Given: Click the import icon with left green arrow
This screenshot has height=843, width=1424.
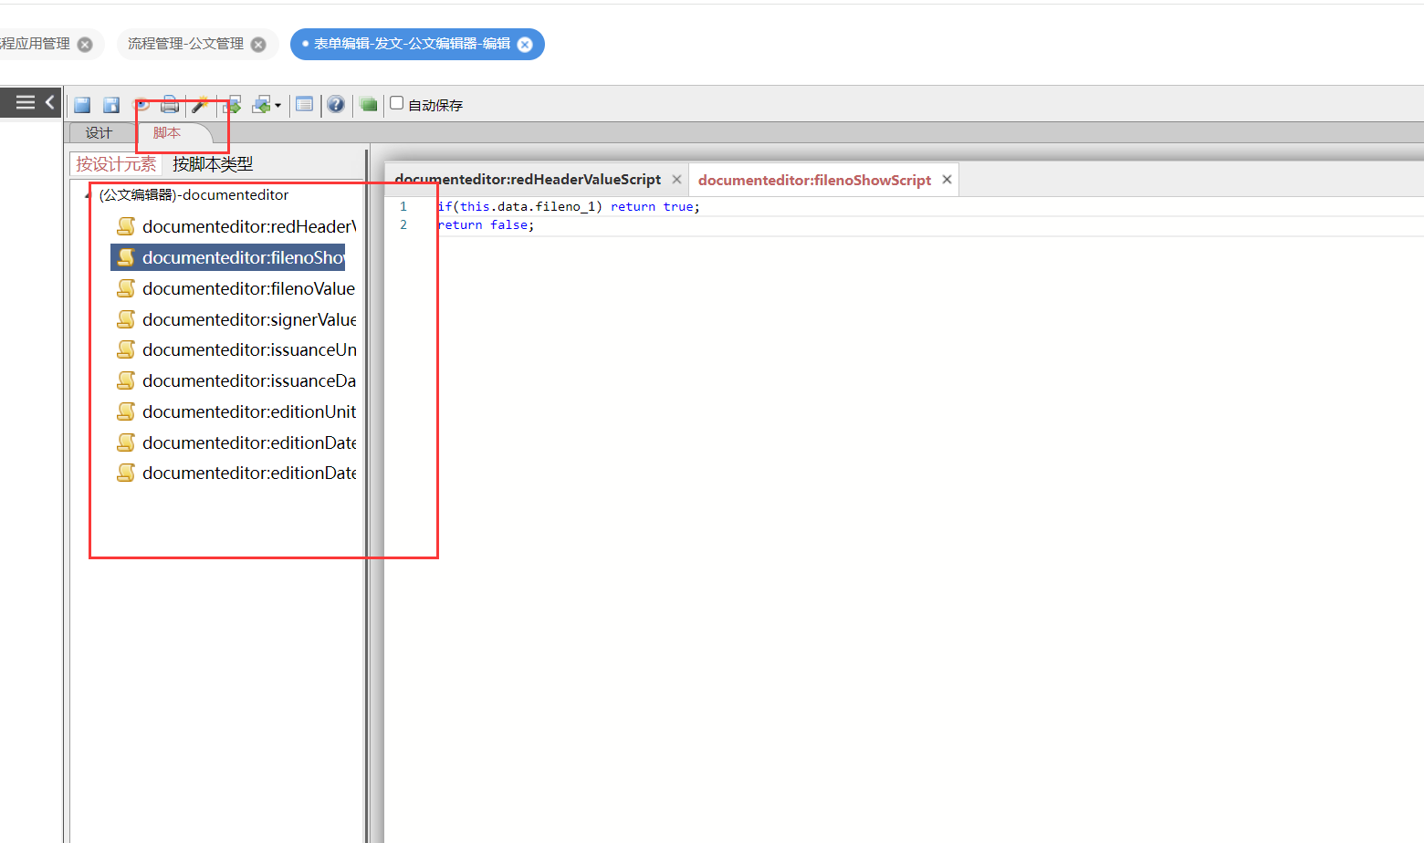Looking at the screenshot, I should tap(261, 105).
